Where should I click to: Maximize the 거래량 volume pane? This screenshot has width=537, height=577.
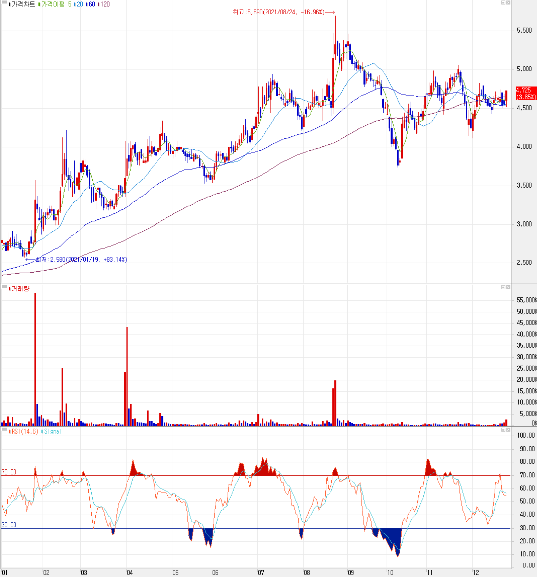[x=503, y=287]
